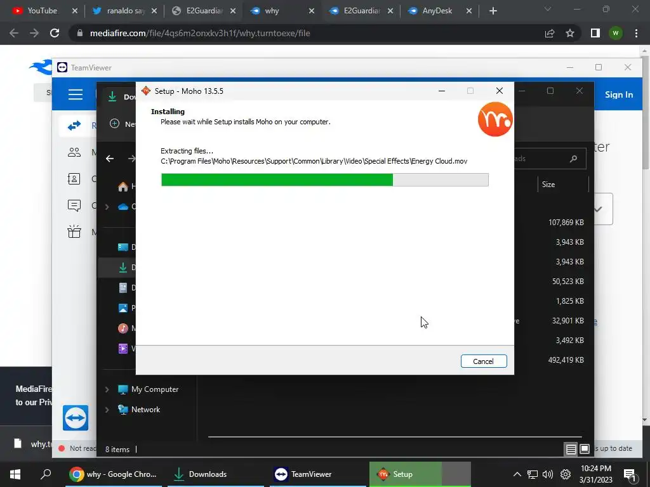650x487 pixels.
Task: Bookmark this page with the star
Action: (570, 33)
